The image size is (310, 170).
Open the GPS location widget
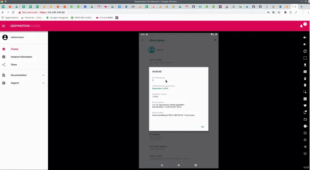[305, 85]
